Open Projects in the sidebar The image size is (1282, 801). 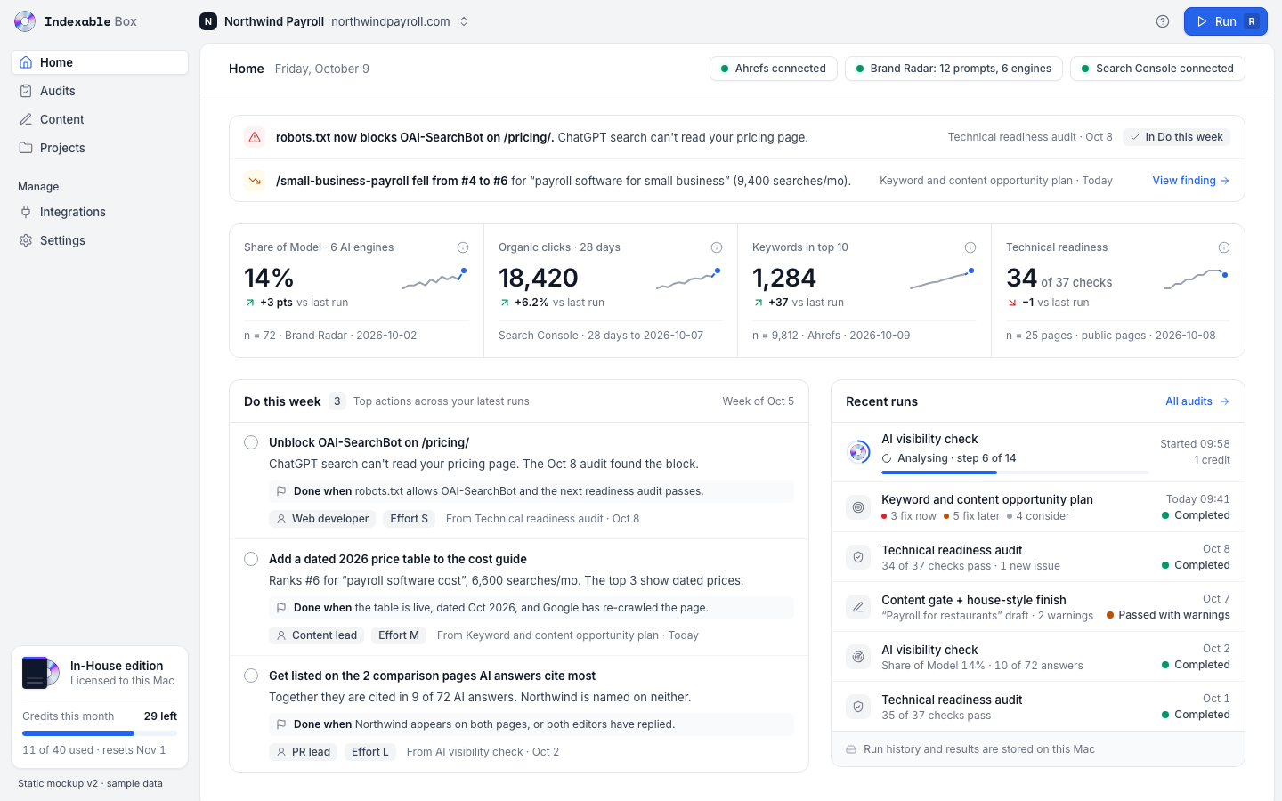100,148
